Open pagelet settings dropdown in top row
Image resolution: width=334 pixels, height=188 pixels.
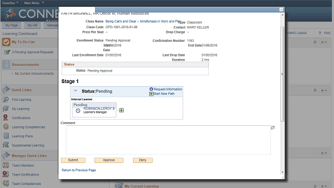pos(324,42)
